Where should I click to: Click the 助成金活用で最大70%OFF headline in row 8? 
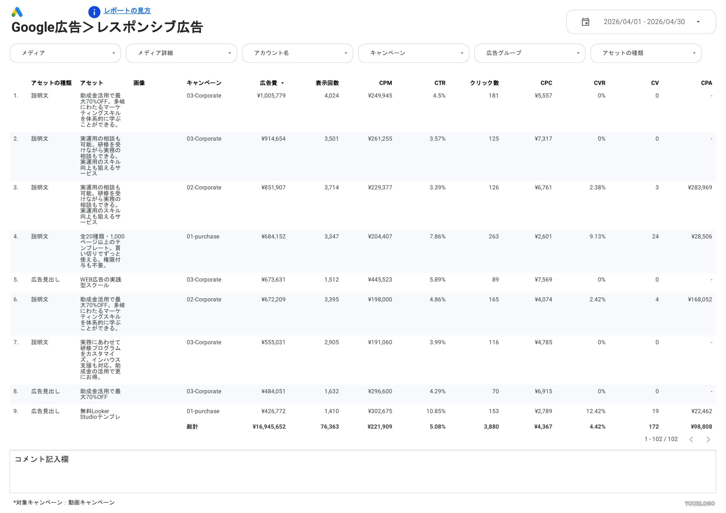click(x=100, y=394)
